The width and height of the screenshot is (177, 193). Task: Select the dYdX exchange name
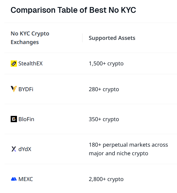(x=25, y=149)
